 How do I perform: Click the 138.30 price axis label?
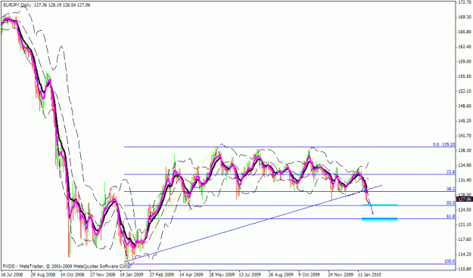[465, 150]
